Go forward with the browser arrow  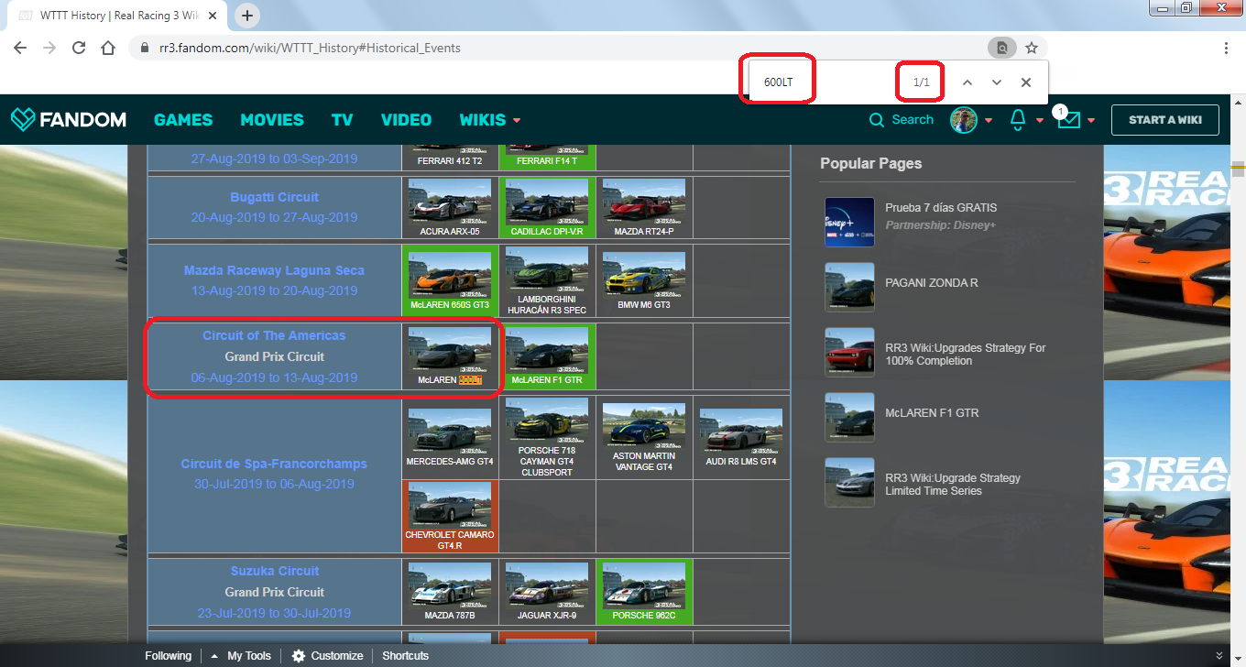pyautogui.click(x=49, y=48)
